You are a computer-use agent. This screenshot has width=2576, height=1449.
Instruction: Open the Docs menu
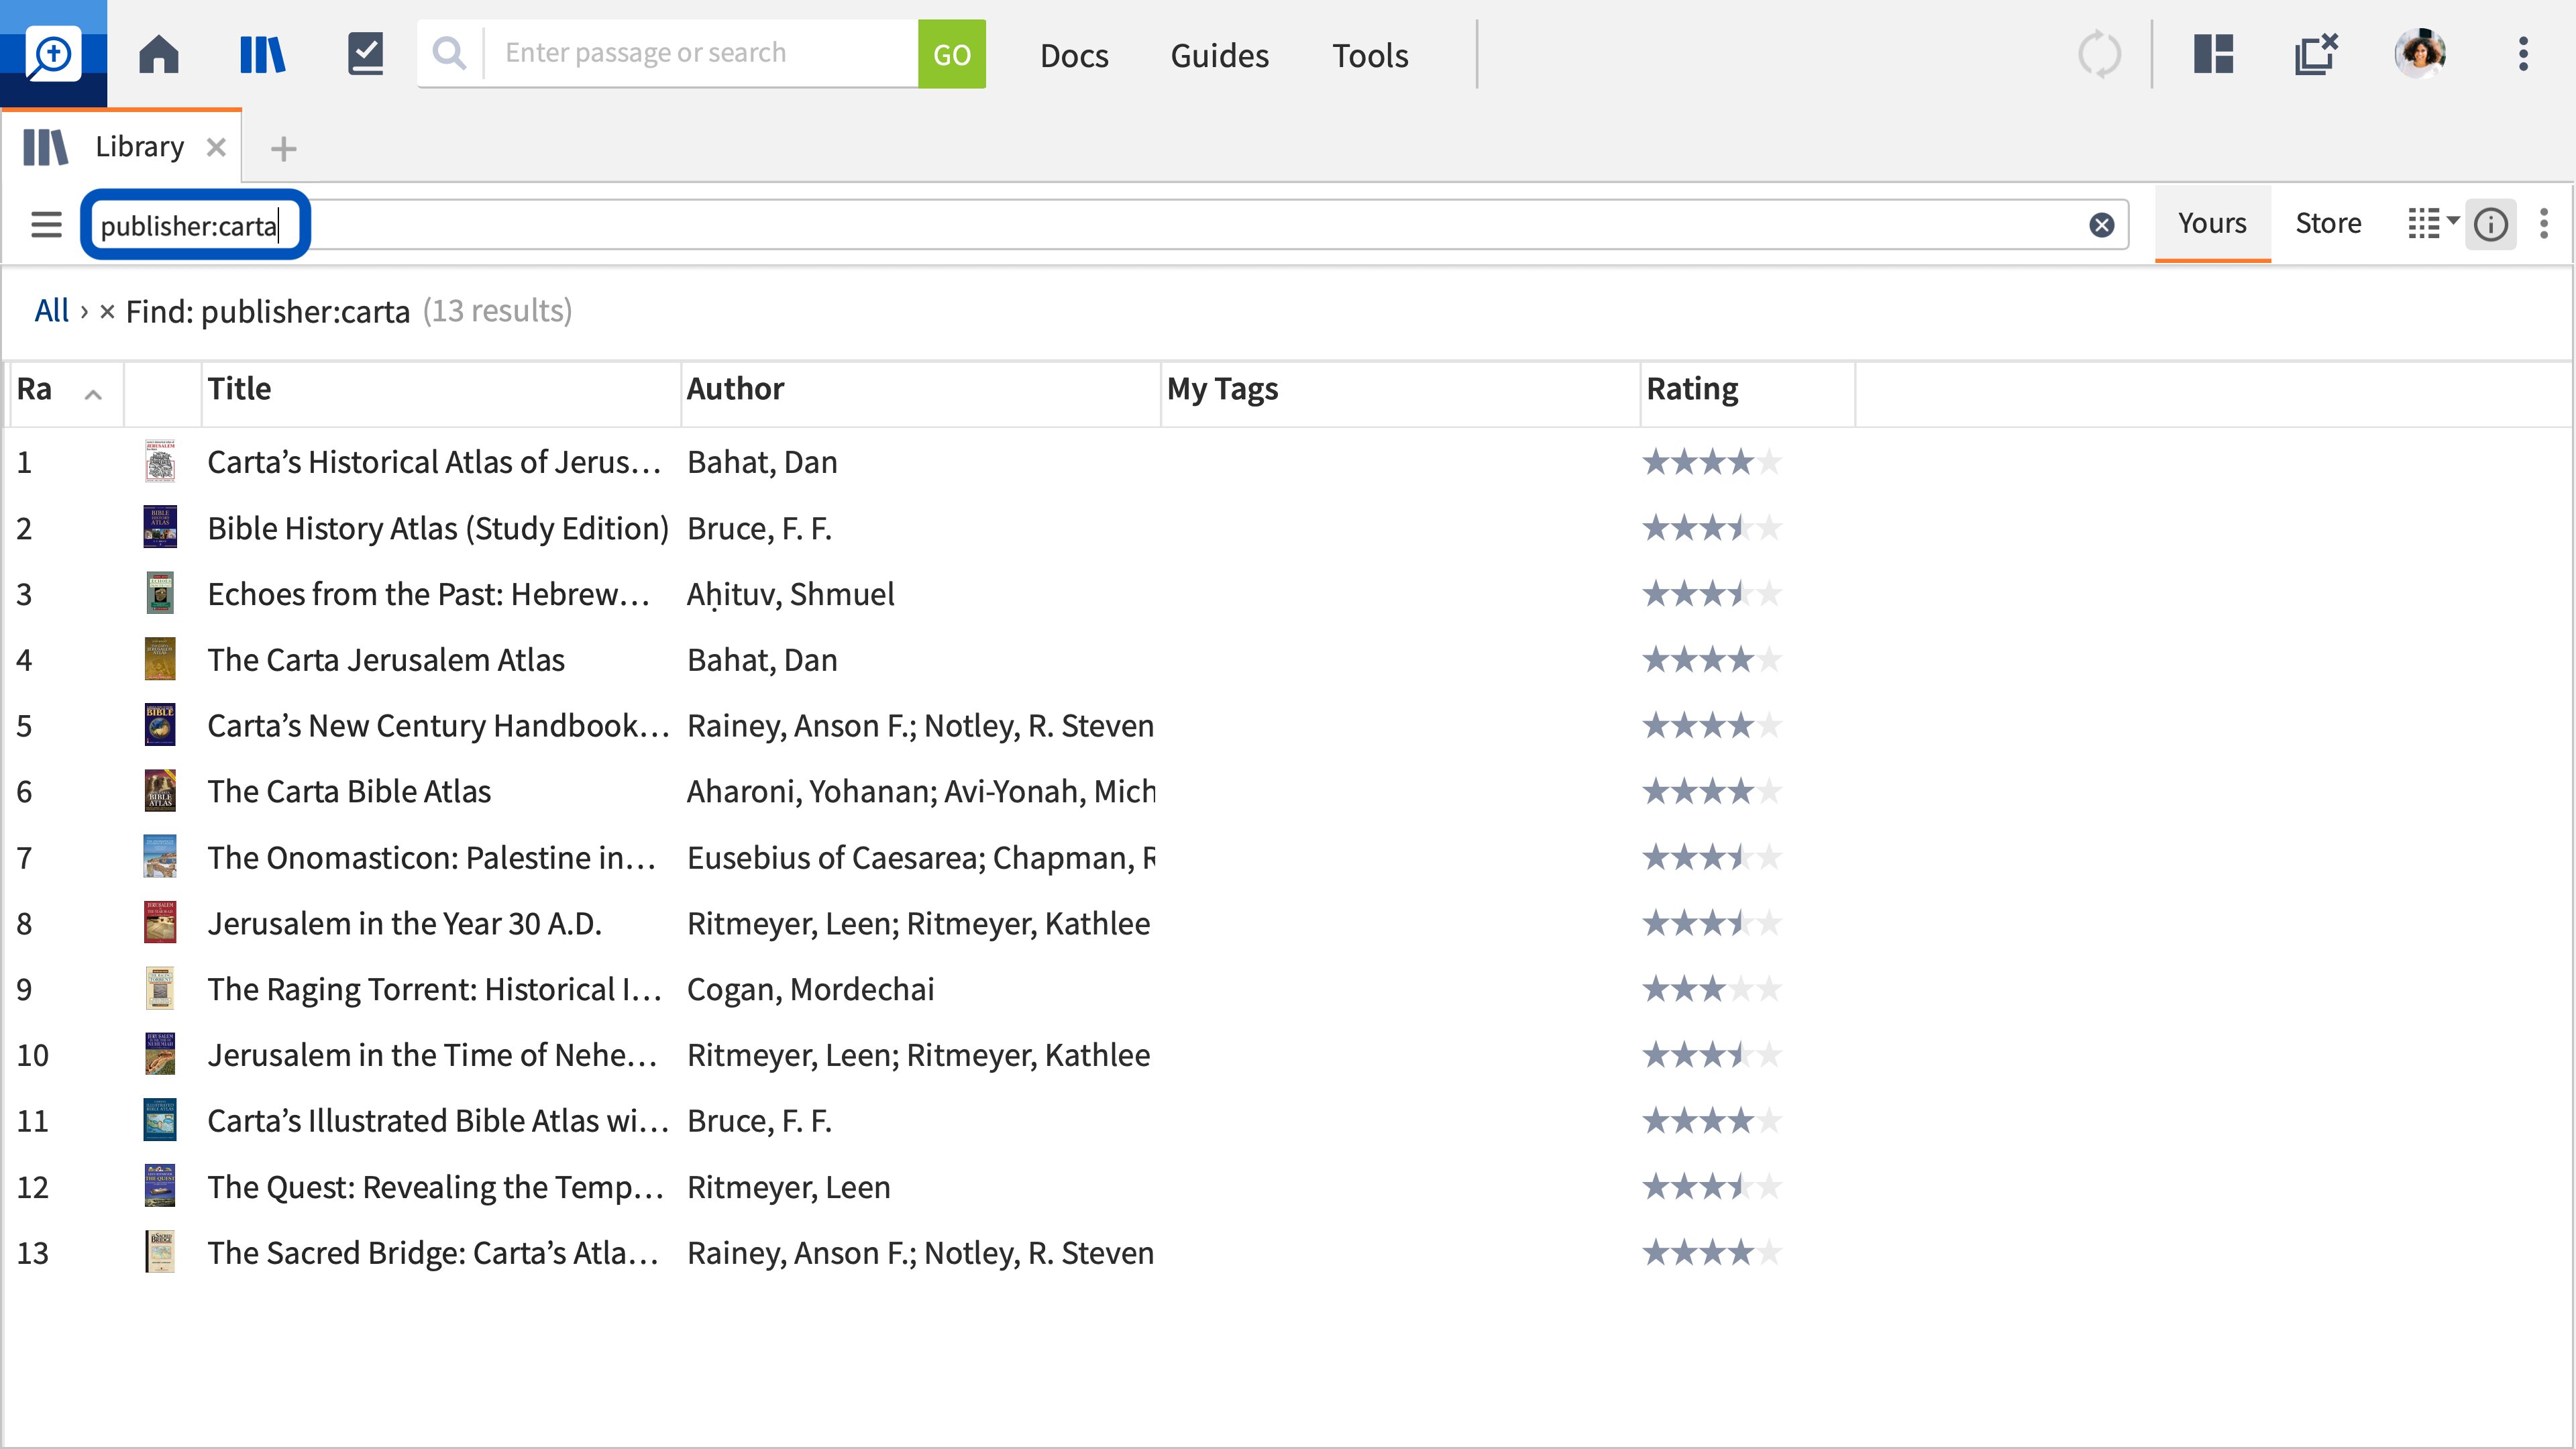click(x=1074, y=55)
